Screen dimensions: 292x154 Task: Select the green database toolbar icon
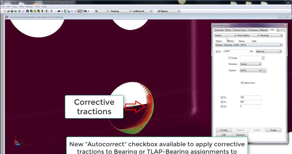tap(31, 11)
